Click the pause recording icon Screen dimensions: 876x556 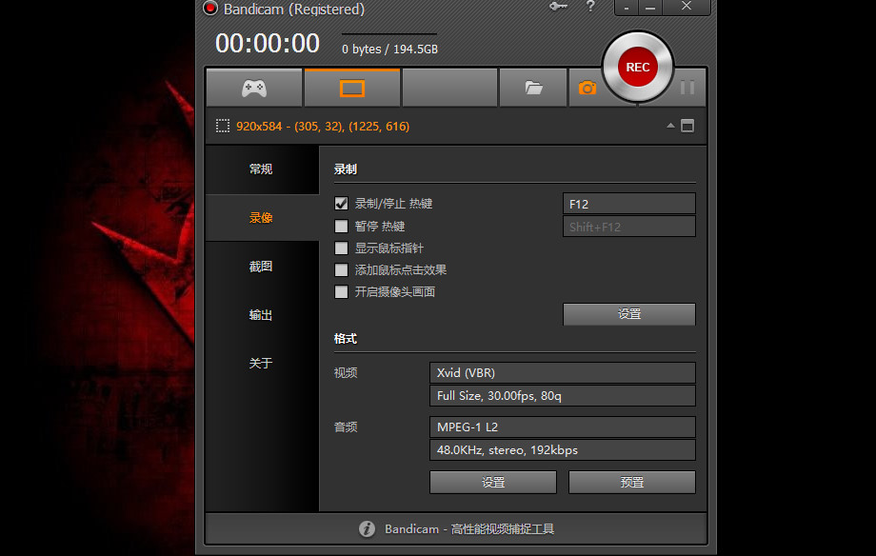[687, 89]
